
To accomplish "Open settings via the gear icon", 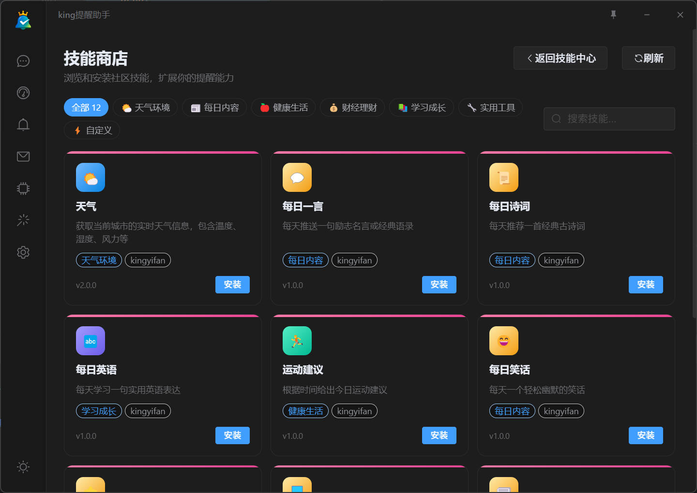I will tap(23, 252).
